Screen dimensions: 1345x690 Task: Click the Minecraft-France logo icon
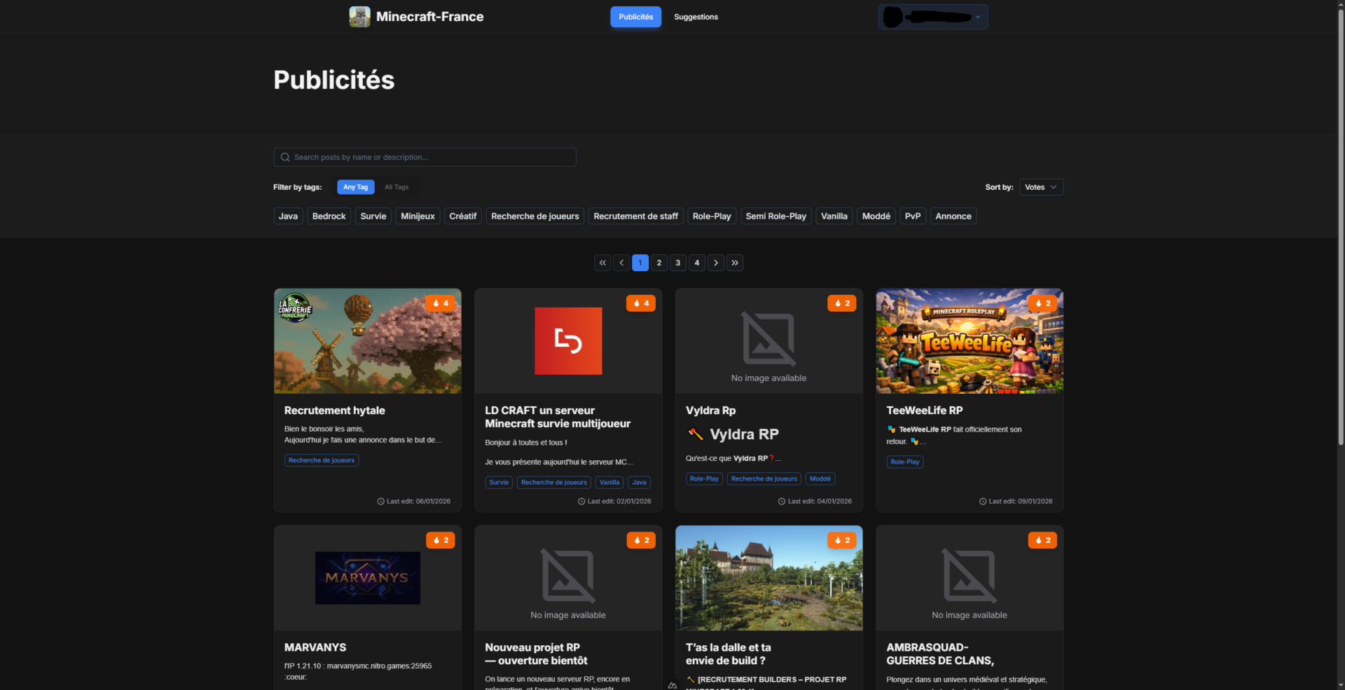coord(359,17)
